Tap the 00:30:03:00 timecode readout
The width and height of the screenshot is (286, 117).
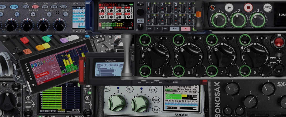click(x=48, y=111)
